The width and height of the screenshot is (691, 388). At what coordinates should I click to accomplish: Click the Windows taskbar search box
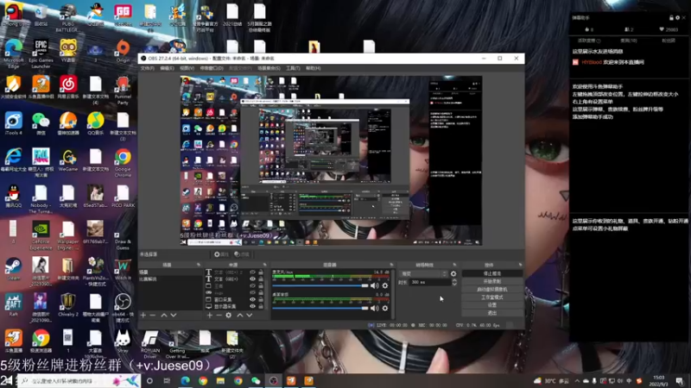pyautogui.click(x=79, y=381)
